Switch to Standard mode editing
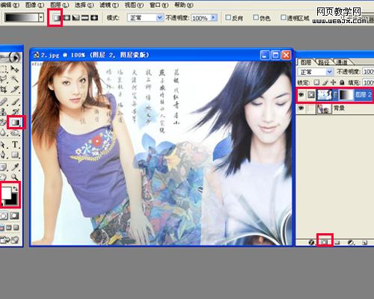 4,216
